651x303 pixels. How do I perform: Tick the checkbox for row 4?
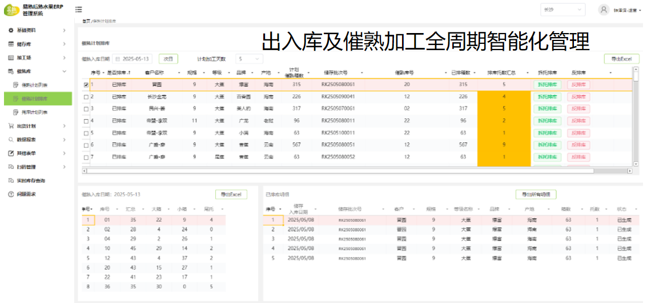(86, 121)
